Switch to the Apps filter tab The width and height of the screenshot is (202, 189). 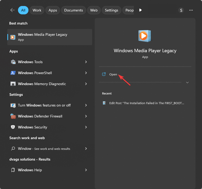tap(53, 10)
